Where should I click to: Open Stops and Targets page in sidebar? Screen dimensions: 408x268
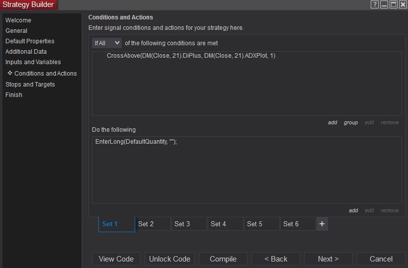point(30,85)
